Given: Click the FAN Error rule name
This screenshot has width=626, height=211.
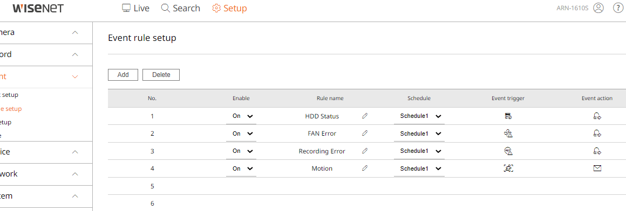Looking at the screenshot, I should tap(322, 134).
